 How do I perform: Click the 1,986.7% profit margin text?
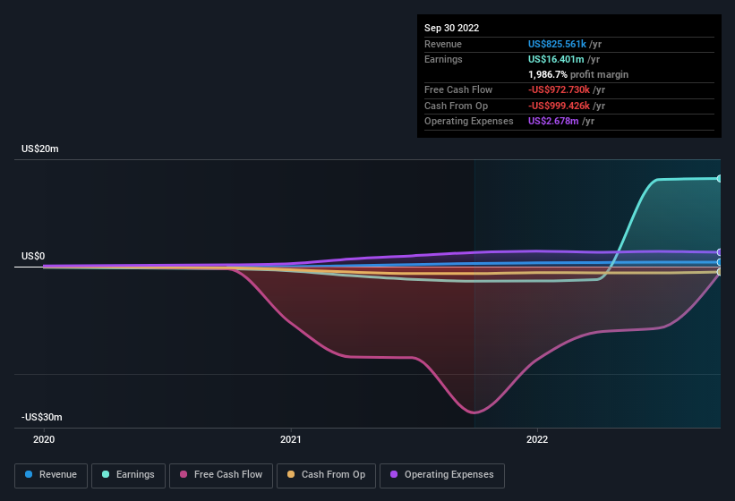(x=578, y=74)
